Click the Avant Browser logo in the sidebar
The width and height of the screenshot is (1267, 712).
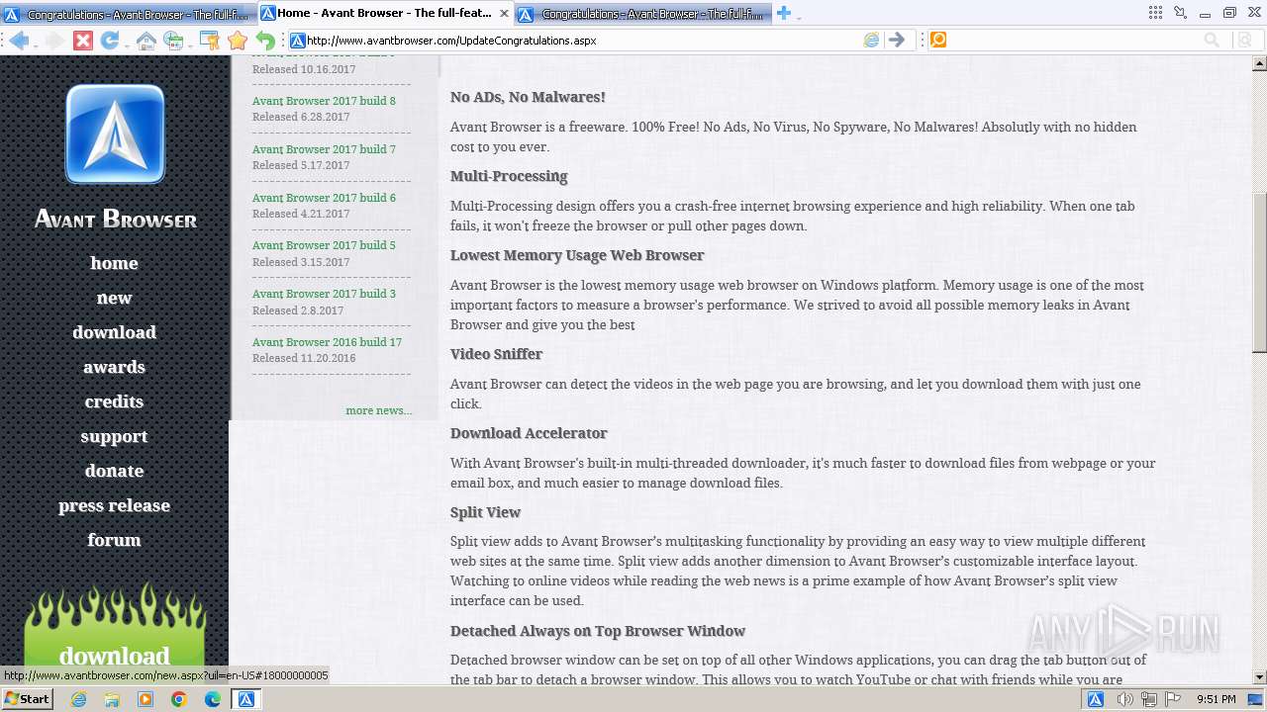[115, 134]
